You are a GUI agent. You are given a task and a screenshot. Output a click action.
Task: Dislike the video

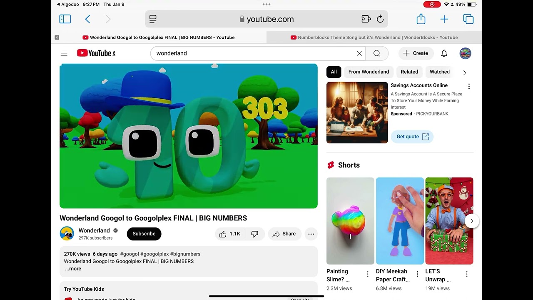254,234
